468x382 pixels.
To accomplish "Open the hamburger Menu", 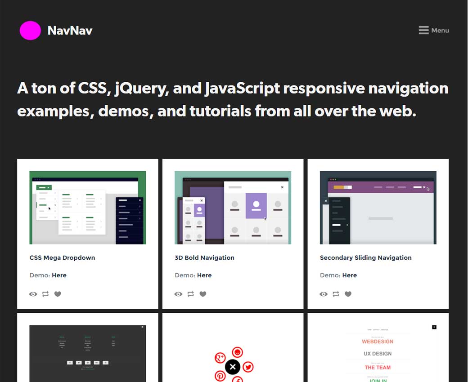I will coord(433,31).
